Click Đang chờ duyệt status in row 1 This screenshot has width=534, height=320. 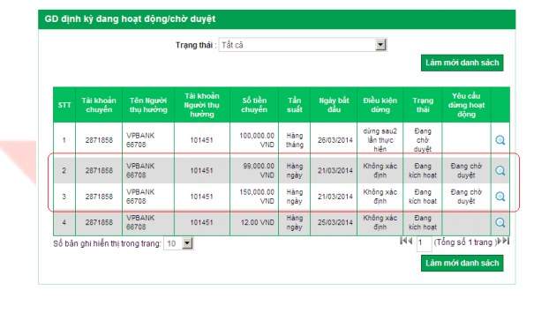coord(422,140)
